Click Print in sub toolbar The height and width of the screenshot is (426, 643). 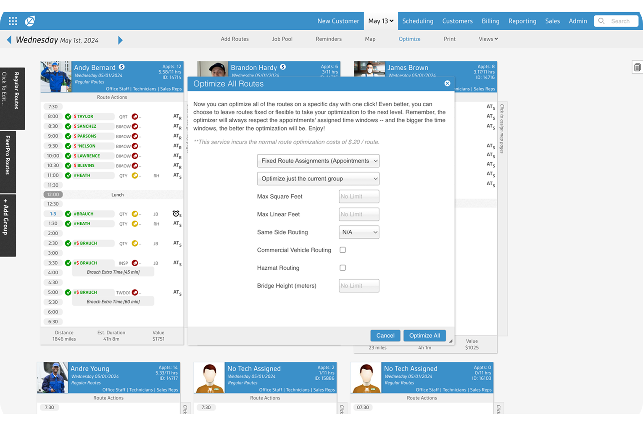click(x=450, y=39)
